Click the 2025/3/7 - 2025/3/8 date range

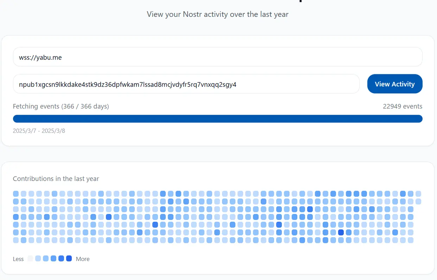(x=39, y=131)
